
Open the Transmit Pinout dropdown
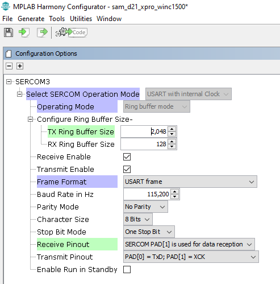tap(191, 257)
